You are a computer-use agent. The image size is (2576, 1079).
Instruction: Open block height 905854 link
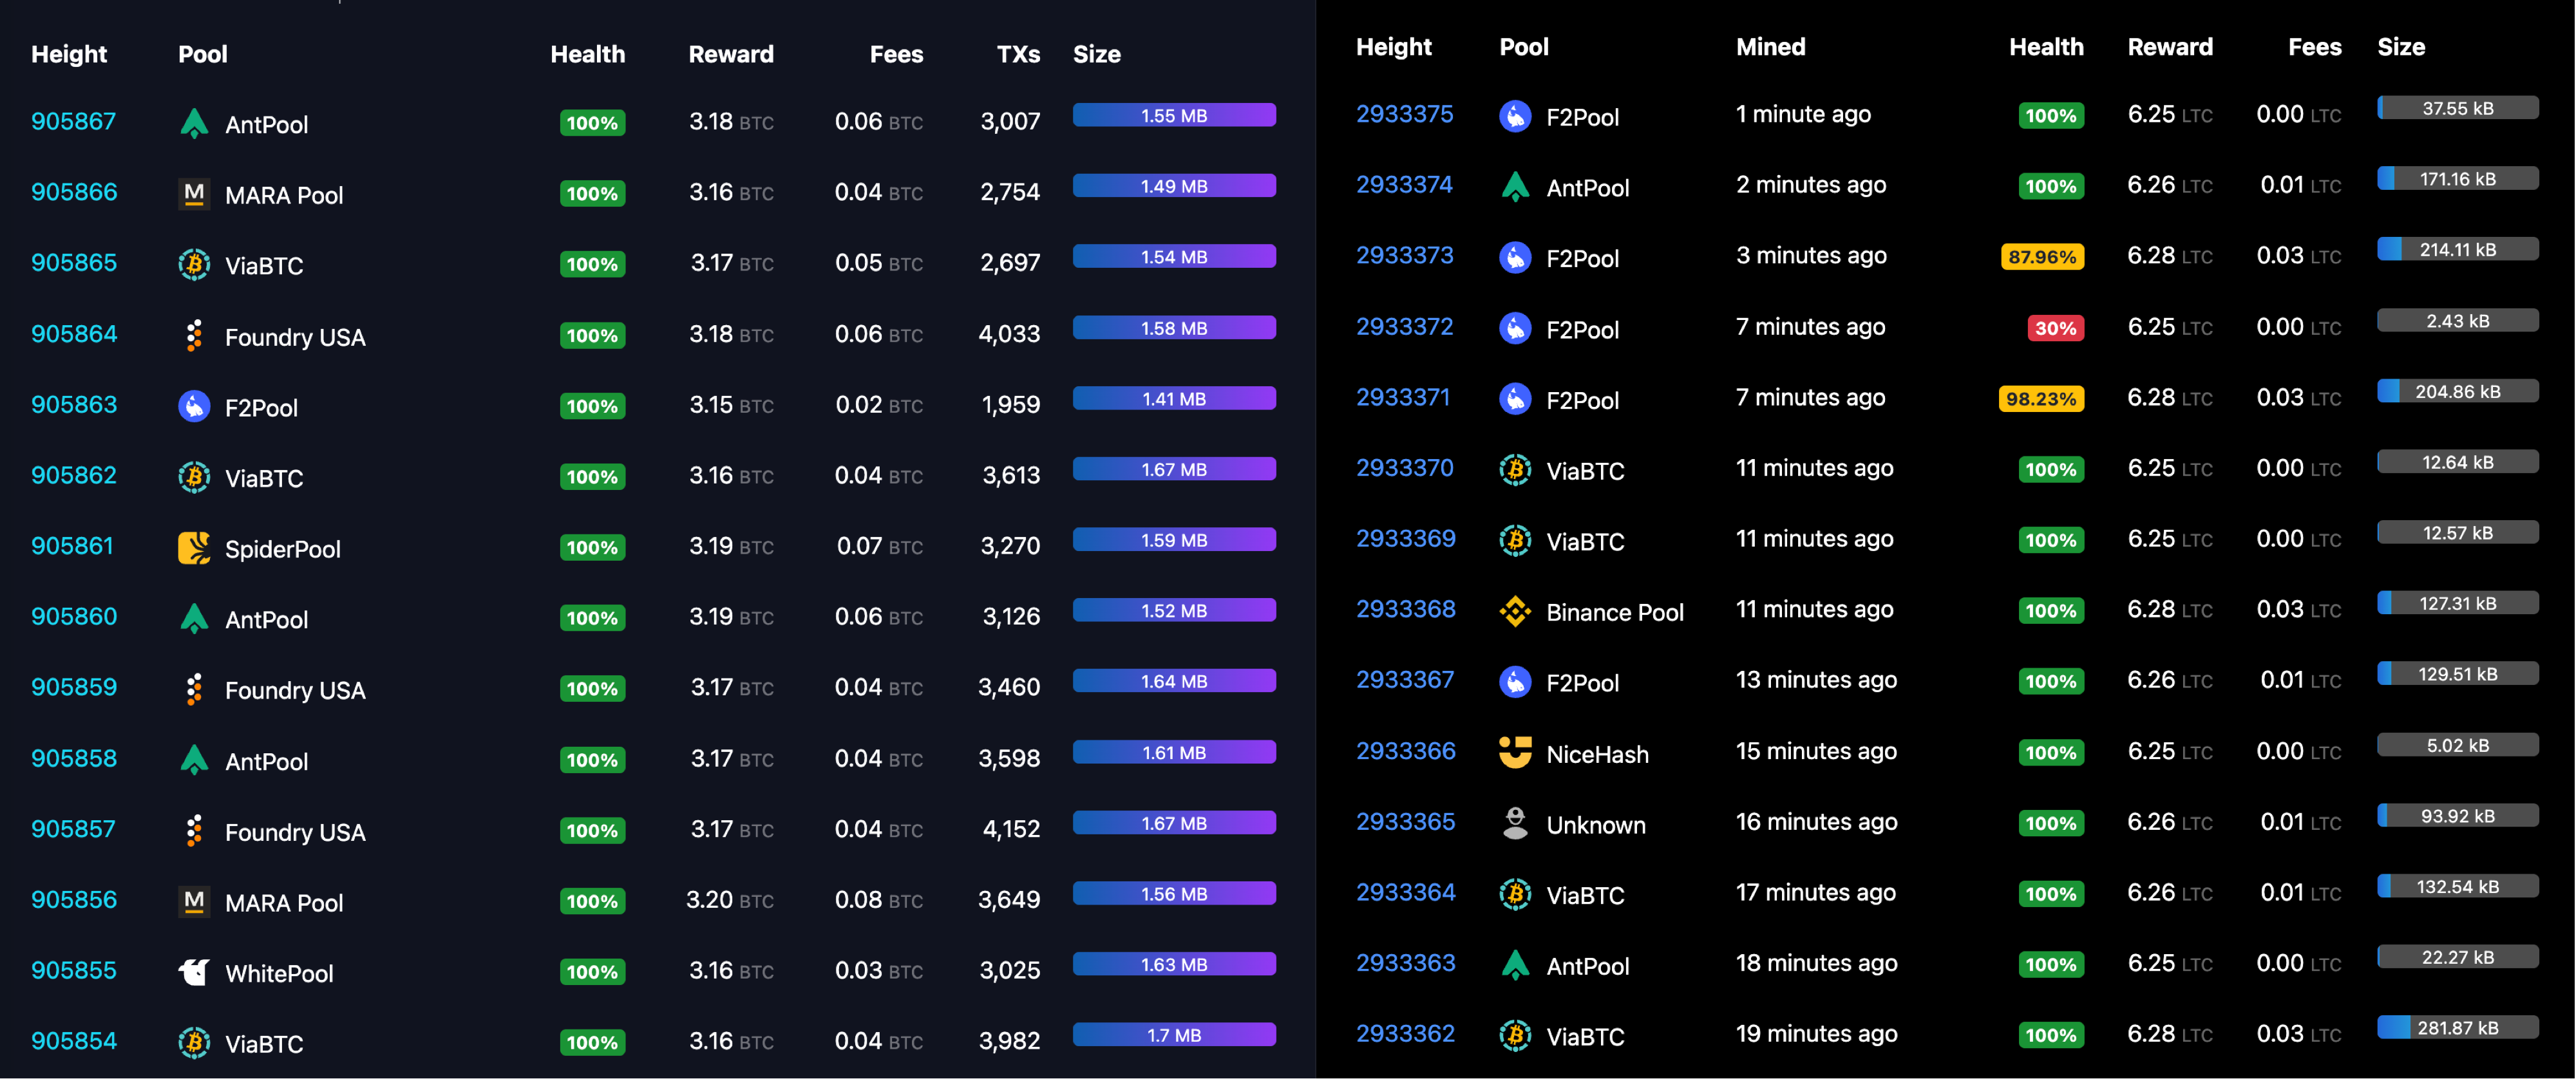tap(74, 1041)
